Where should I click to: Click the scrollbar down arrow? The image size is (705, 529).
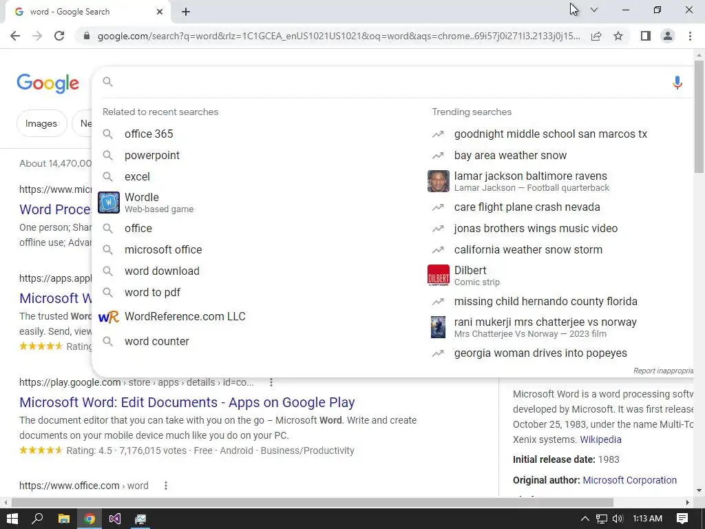tap(699, 490)
